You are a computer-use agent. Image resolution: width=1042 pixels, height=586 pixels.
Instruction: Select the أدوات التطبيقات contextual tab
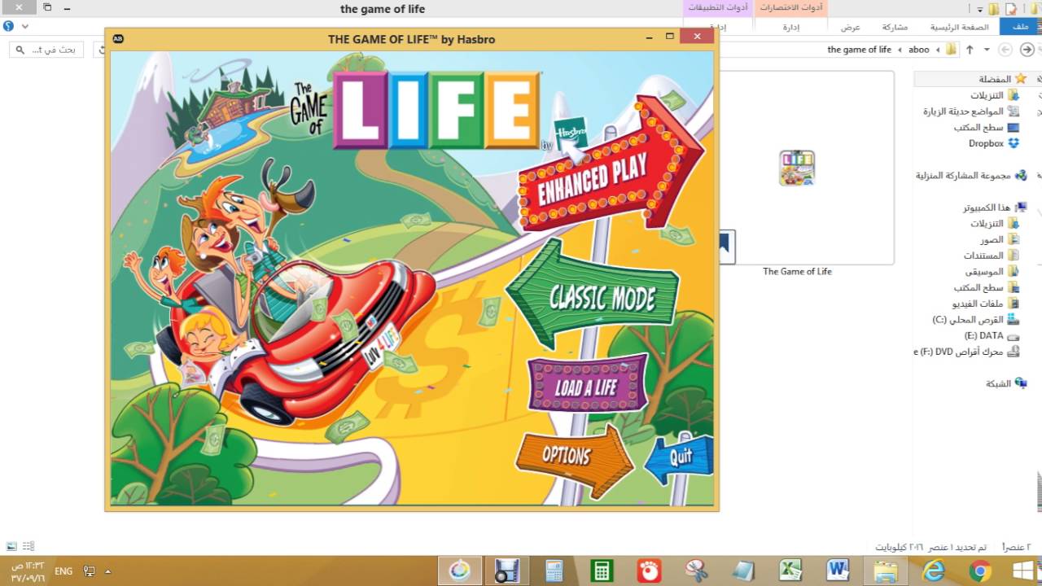point(719,7)
